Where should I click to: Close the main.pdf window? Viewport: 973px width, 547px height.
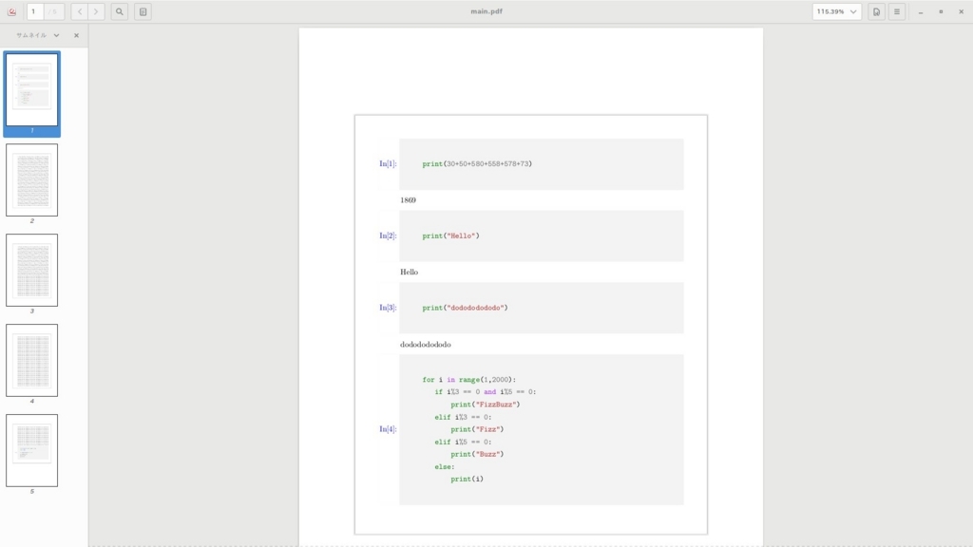[x=962, y=11]
